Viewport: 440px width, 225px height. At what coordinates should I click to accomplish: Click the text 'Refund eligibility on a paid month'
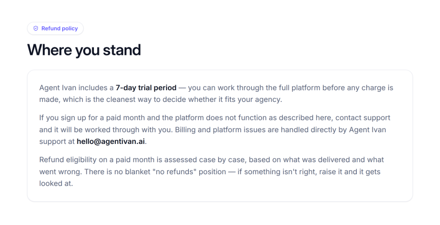(x=101, y=160)
